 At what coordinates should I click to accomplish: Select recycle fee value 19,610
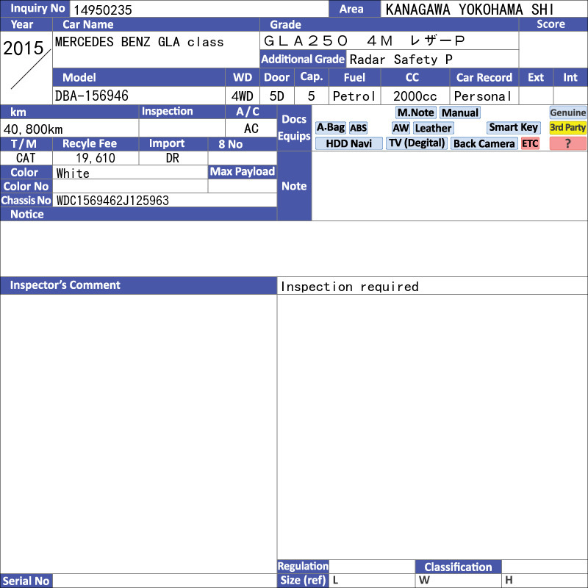pyautogui.click(x=96, y=158)
